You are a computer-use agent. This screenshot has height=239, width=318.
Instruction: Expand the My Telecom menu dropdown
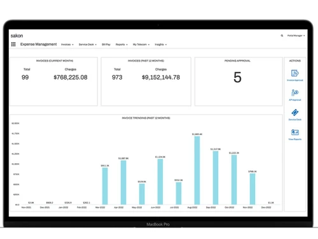tap(141, 45)
